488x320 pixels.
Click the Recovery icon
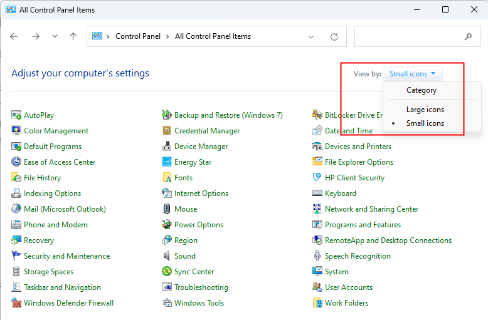point(16,240)
